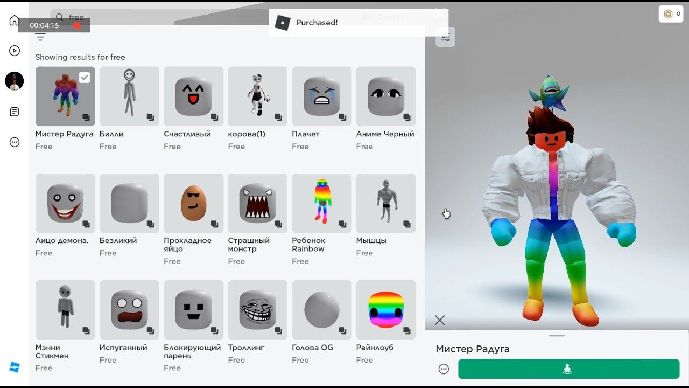Click the Мистер Радуга title in details panel
This screenshot has height=388, width=689.
coord(473,349)
